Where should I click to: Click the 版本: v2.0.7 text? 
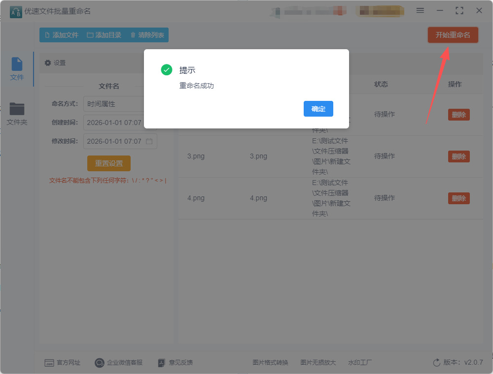[463, 362]
